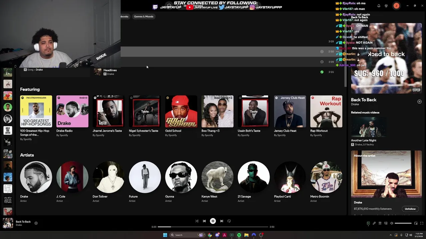Open the Drake artist profile circle
426x239 pixels.
pos(36,177)
